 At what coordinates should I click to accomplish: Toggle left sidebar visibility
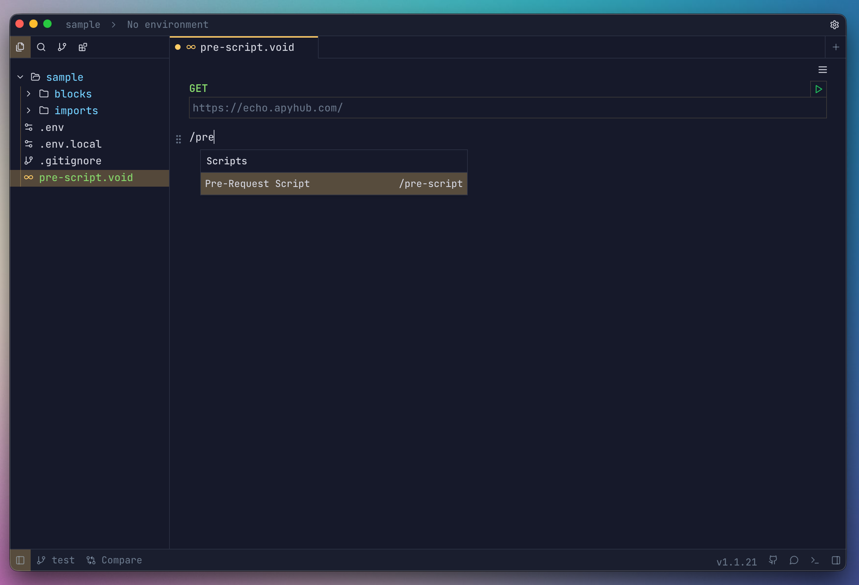[20, 560]
